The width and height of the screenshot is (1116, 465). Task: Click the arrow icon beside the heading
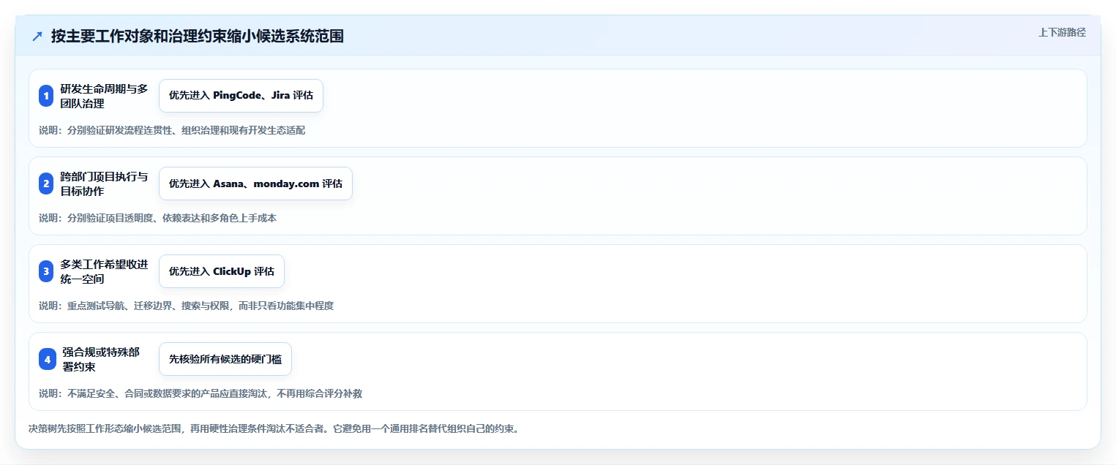[37, 36]
